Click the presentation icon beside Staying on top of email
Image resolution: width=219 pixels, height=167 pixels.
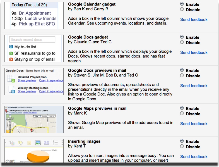tap(11, 59)
